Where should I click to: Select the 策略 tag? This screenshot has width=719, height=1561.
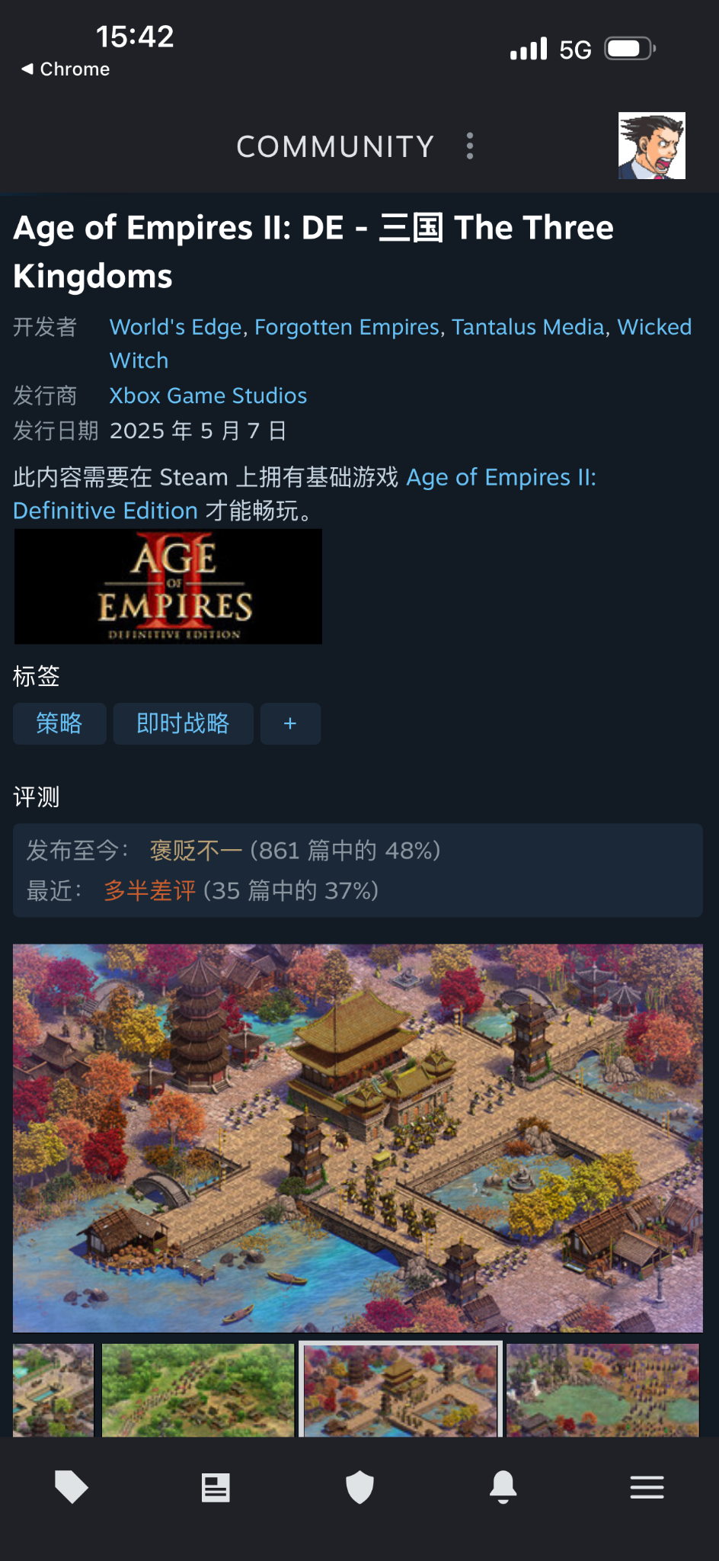tap(59, 723)
